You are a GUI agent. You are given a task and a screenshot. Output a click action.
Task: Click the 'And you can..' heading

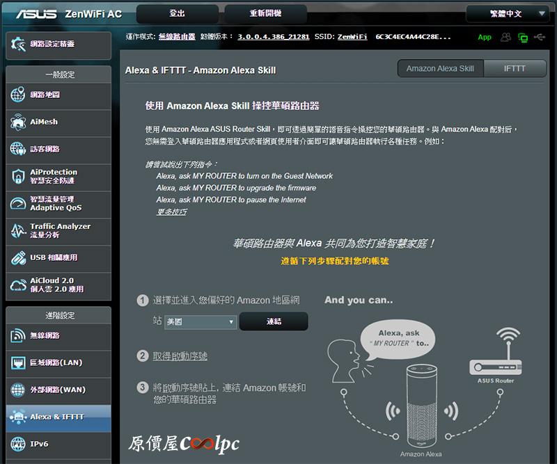click(359, 301)
